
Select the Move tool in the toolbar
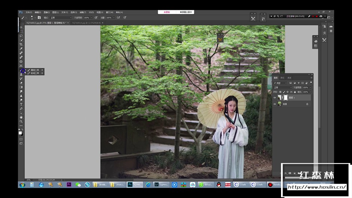click(21, 27)
